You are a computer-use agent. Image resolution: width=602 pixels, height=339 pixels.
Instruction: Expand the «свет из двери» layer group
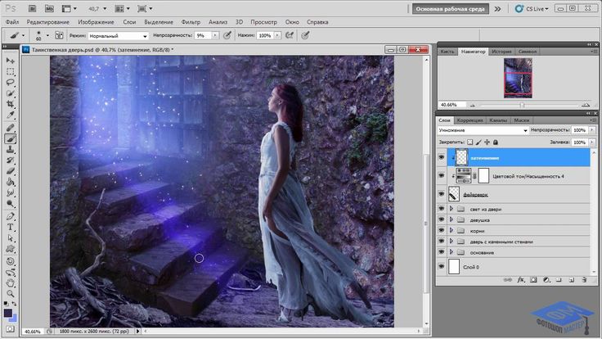pos(452,210)
